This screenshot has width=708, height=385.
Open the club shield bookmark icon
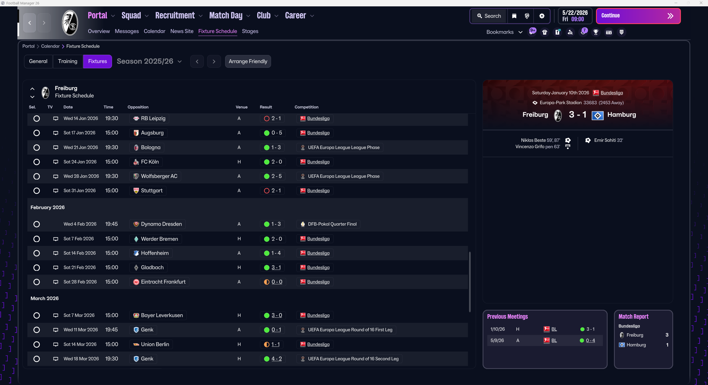pyautogui.click(x=621, y=32)
